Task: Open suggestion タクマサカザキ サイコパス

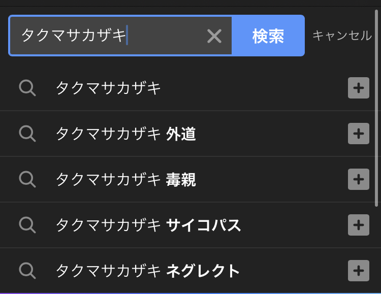Action: (148, 225)
